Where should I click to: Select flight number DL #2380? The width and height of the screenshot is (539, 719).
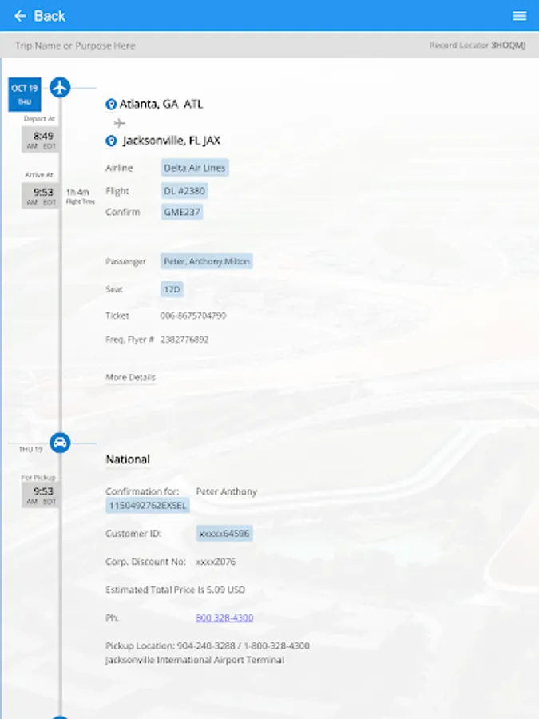click(x=184, y=191)
